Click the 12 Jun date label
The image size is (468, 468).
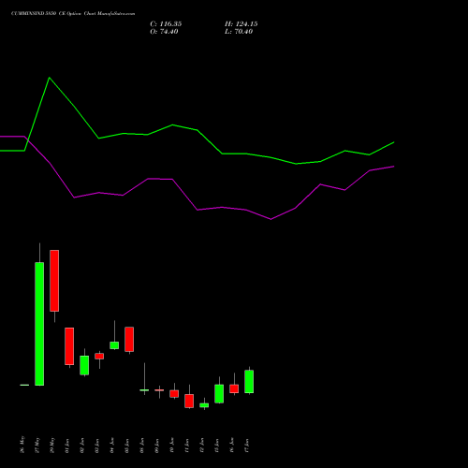coord(202,446)
